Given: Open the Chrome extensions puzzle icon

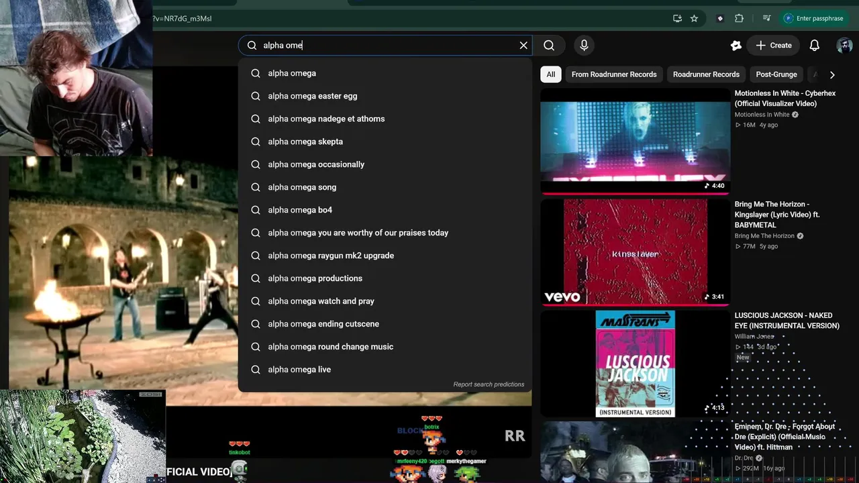Looking at the screenshot, I should (x=739, y=19).
